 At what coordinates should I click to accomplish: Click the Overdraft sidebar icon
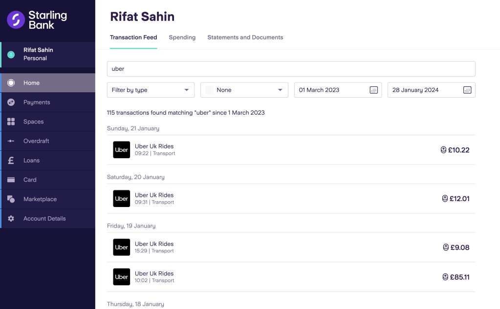[11, 141]
